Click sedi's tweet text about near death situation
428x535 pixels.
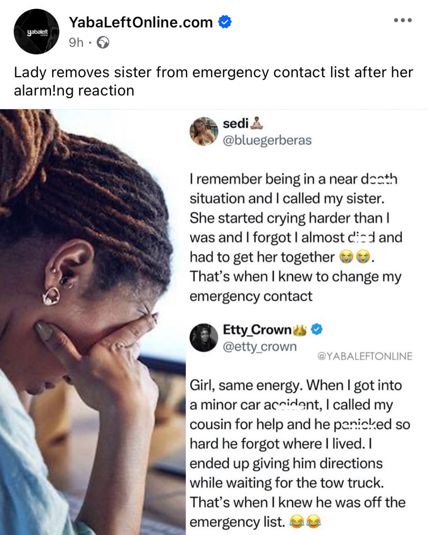[x=296, y=237]
